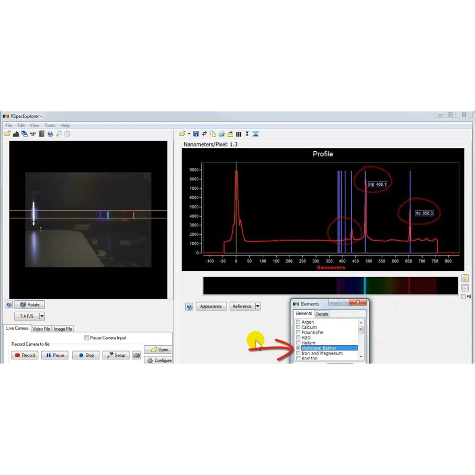This screenshot has width=475, height=475.
Task: Click the save disk icon in profile toolbar
Action: pyautogui.click(x=196, y=134)
